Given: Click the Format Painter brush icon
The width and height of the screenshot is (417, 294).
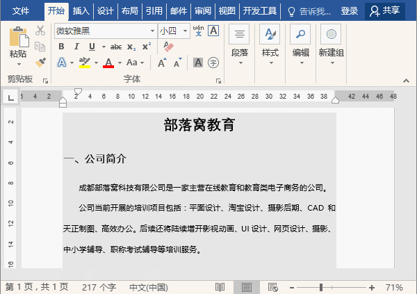Looking at the screenshot, I should pos(40,63).
